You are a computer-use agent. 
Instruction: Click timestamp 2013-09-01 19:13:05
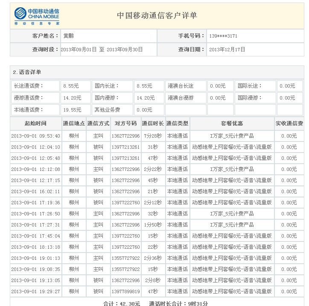coord(35,280)
